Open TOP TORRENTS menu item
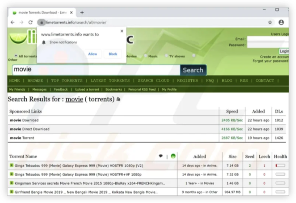The width and height of the screenshot is (296, 203). 67,81
